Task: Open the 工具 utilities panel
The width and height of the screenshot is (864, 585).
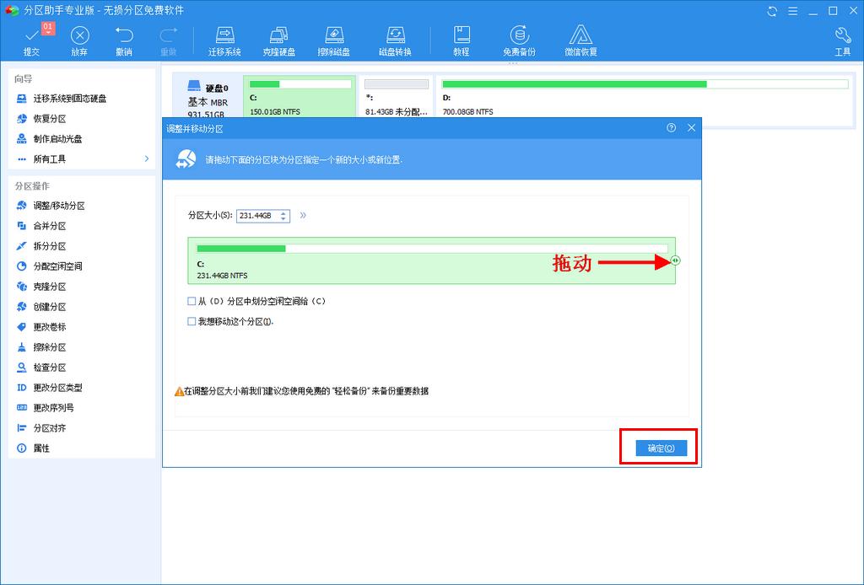Action: 841,40
